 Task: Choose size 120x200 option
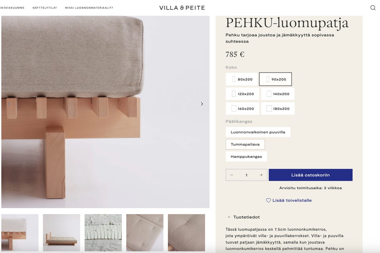[242, 94]
